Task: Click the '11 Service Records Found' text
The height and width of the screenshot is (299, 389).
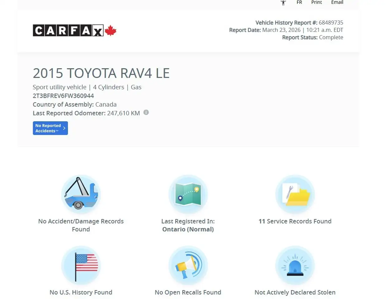Action: point(295,221)
